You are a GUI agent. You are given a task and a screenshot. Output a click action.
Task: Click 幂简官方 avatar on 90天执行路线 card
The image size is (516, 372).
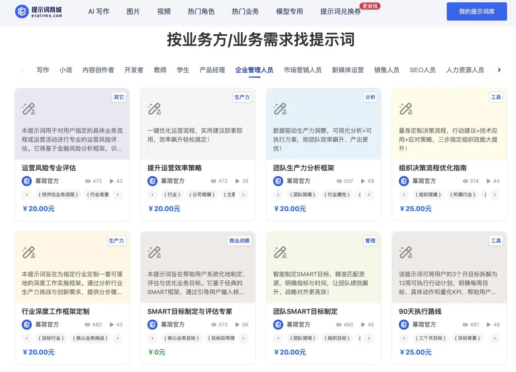(404, 324)
